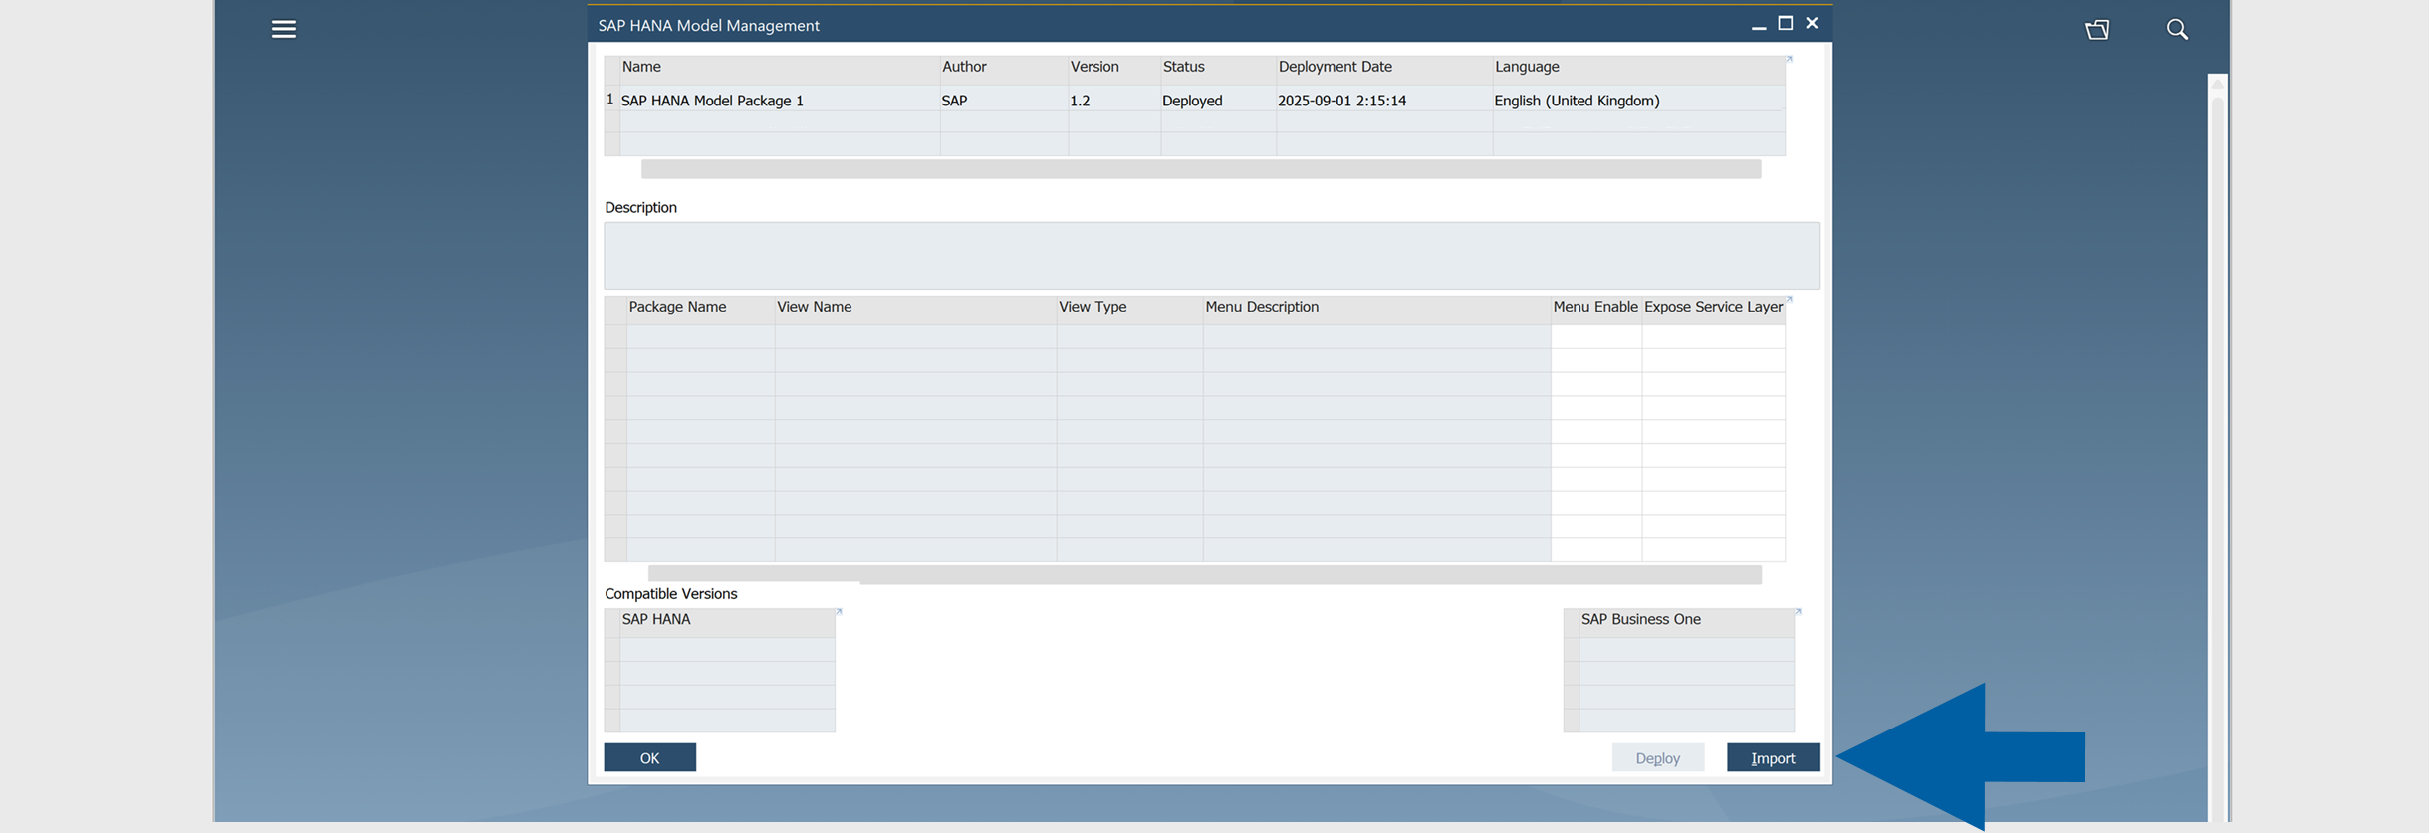Click the Deployment Date column header
This screenshot has height=833, width=2429.
(1384, 68)
